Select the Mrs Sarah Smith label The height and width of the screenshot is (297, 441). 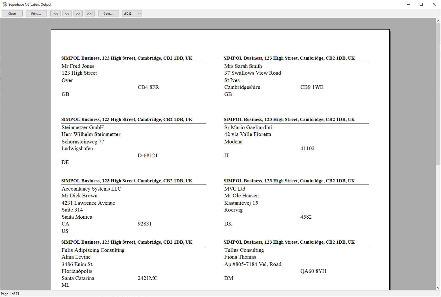(243, 66)
